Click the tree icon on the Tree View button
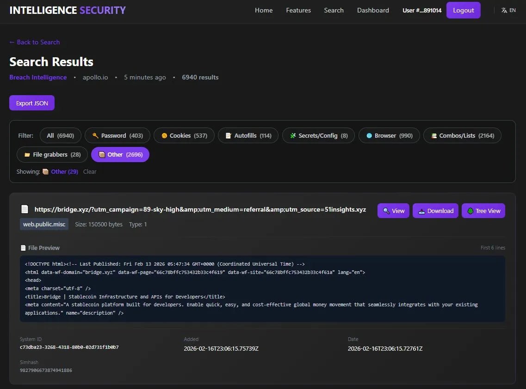 tap(470, 211)
